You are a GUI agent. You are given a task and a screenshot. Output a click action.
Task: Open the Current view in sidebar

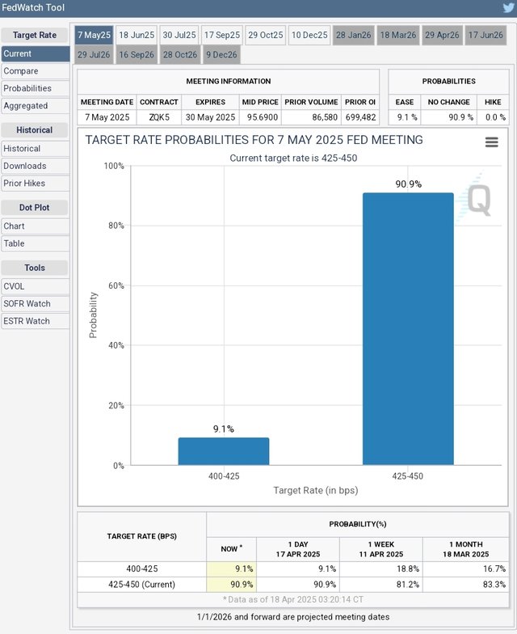(36, 53)
